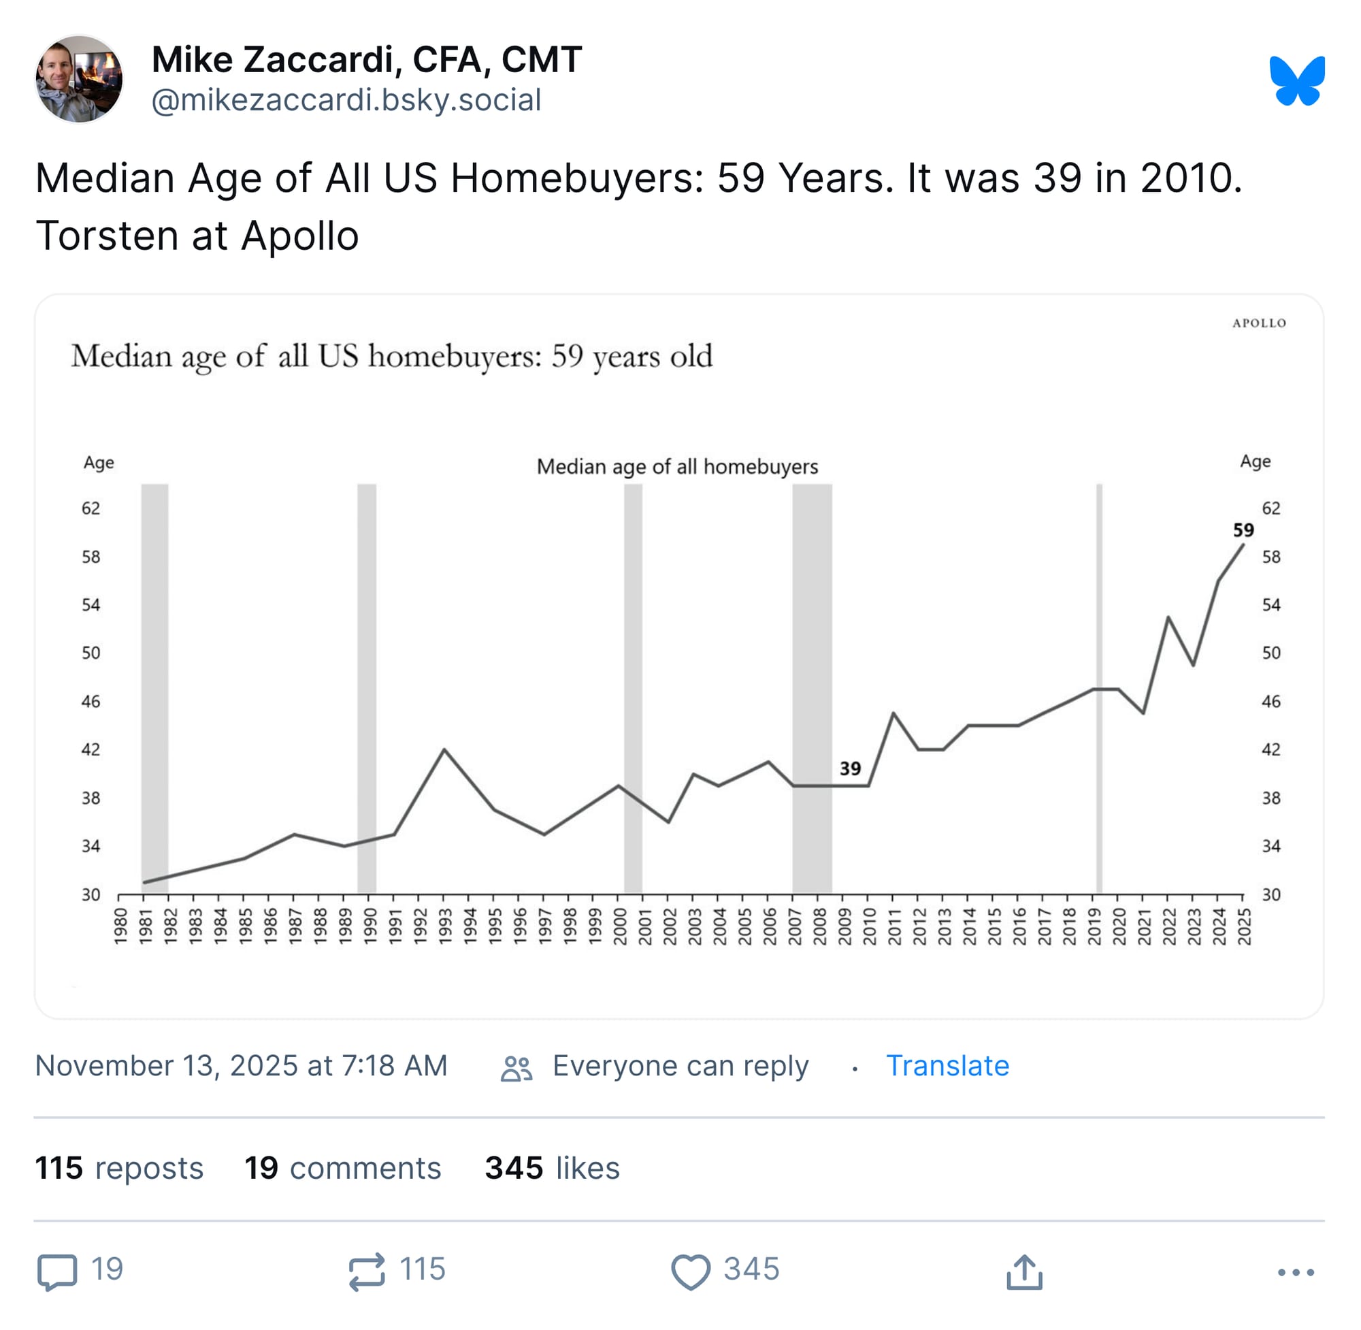
Task: Open the Apollo homebuyer chart image
Action: pos(678,657)
